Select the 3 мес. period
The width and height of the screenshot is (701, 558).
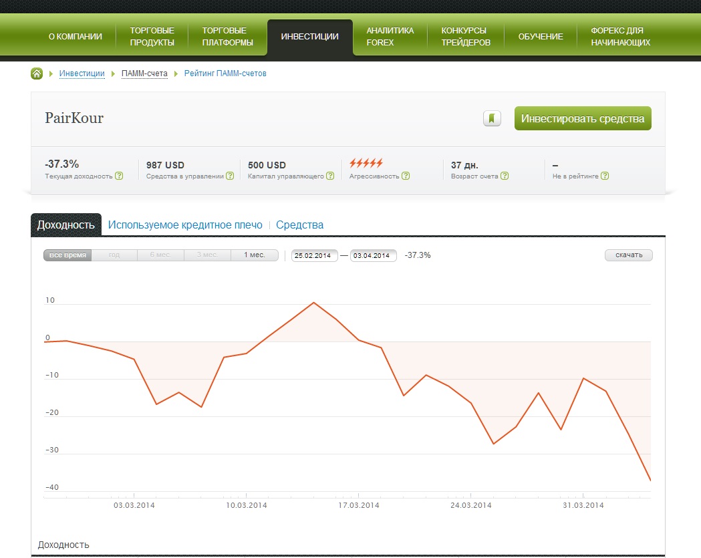[207, 255]
